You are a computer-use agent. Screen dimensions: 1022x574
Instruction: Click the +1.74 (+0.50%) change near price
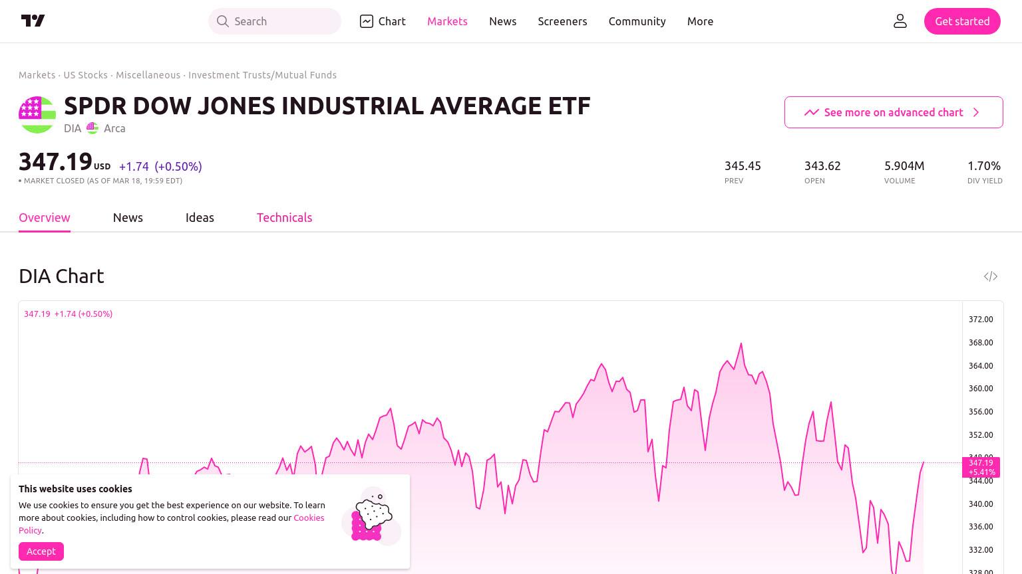pos(160,167)
